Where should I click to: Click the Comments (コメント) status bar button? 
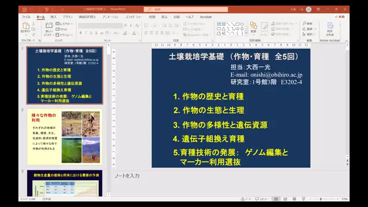[262, 199]
